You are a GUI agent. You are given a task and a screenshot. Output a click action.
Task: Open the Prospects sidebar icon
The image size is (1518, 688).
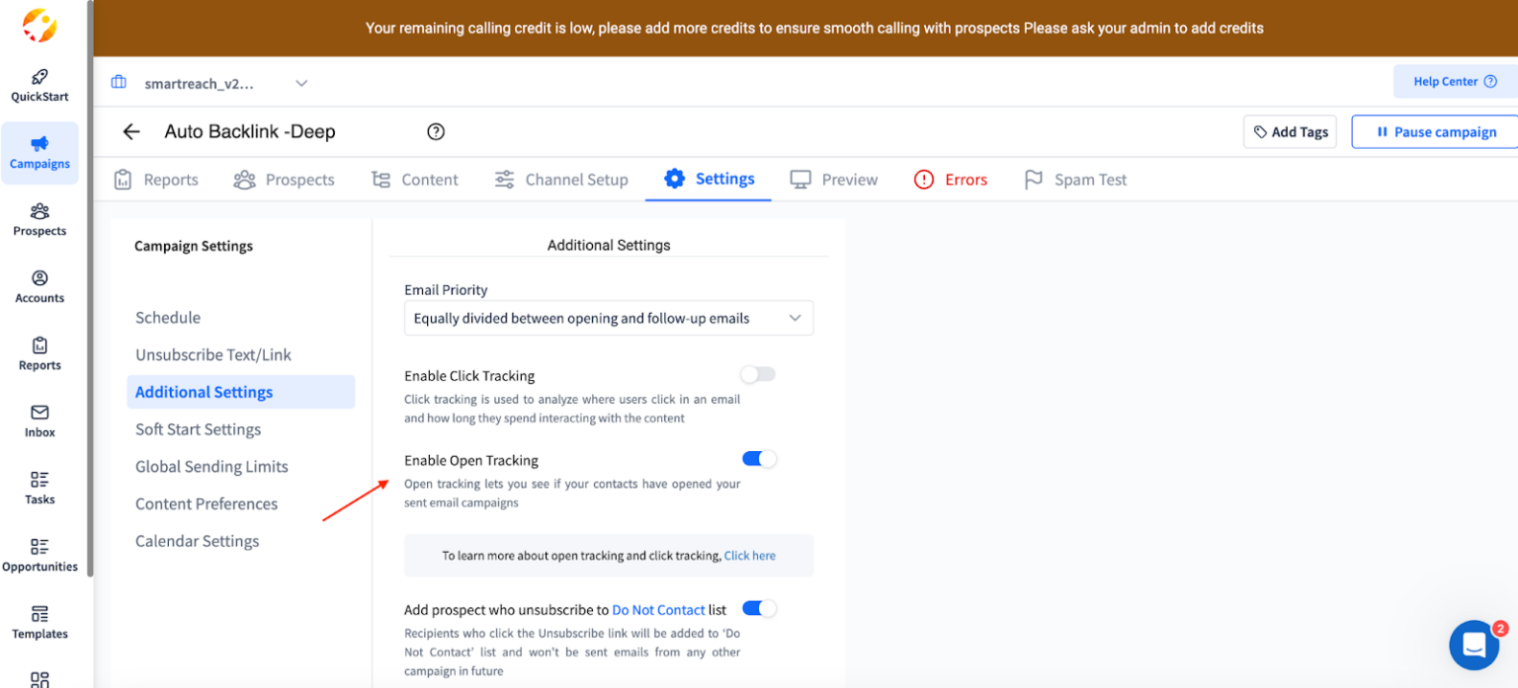coord(40,219)
